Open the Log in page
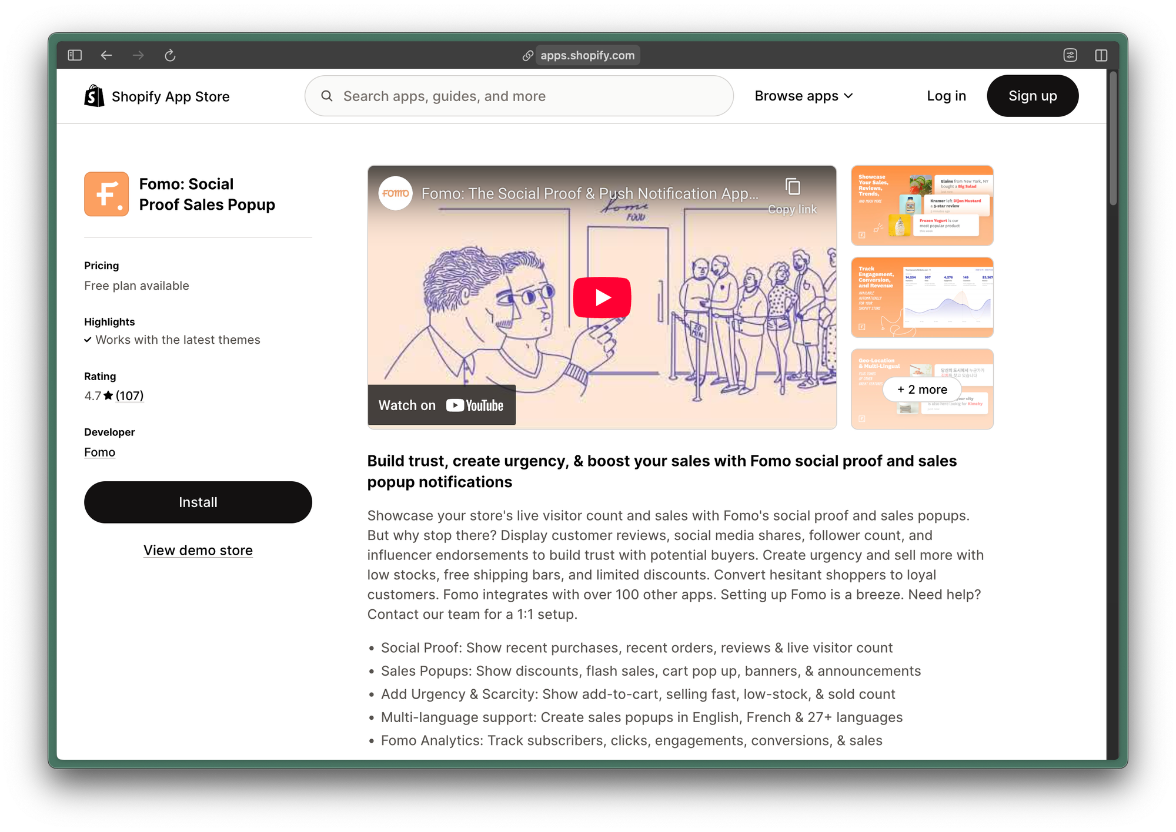The height and width of the screenshot is (832, 1176). [946, 96]
